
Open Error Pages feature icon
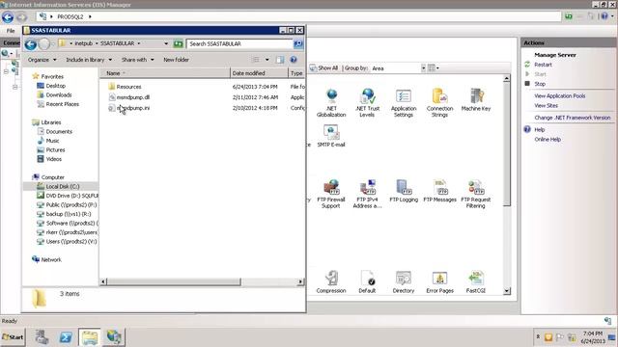click(x=439, y=282)
